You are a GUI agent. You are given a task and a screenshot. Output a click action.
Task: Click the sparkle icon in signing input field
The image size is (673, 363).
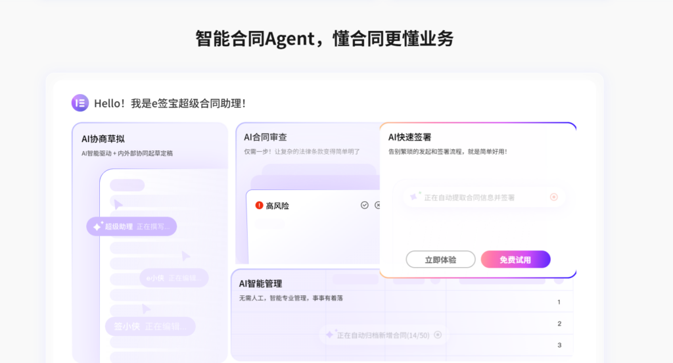415,197
